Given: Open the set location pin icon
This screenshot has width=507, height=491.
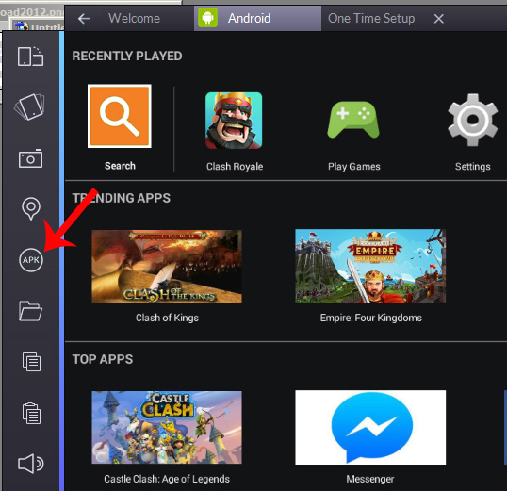Looking at the screenshot, I should (x=31, y=208).
